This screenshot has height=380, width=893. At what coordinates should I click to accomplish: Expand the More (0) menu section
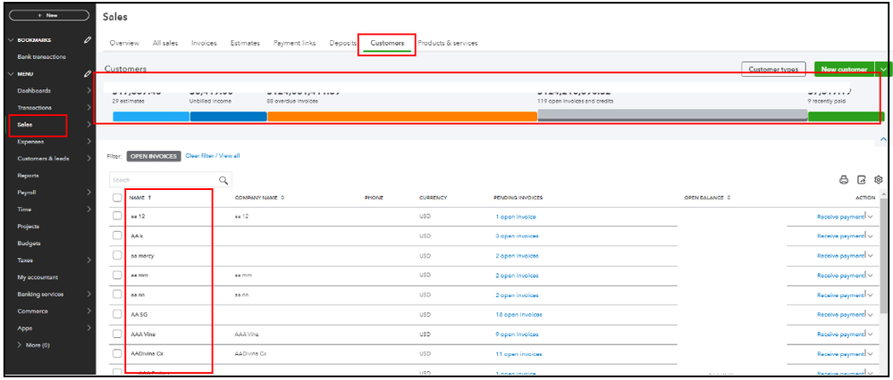pyautogui.click(x=34, y=345)
